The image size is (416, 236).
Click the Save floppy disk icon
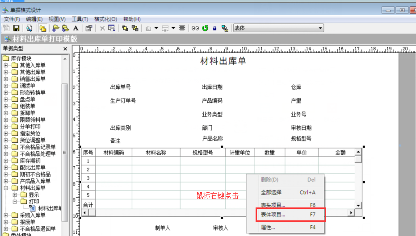pos(16,28)
